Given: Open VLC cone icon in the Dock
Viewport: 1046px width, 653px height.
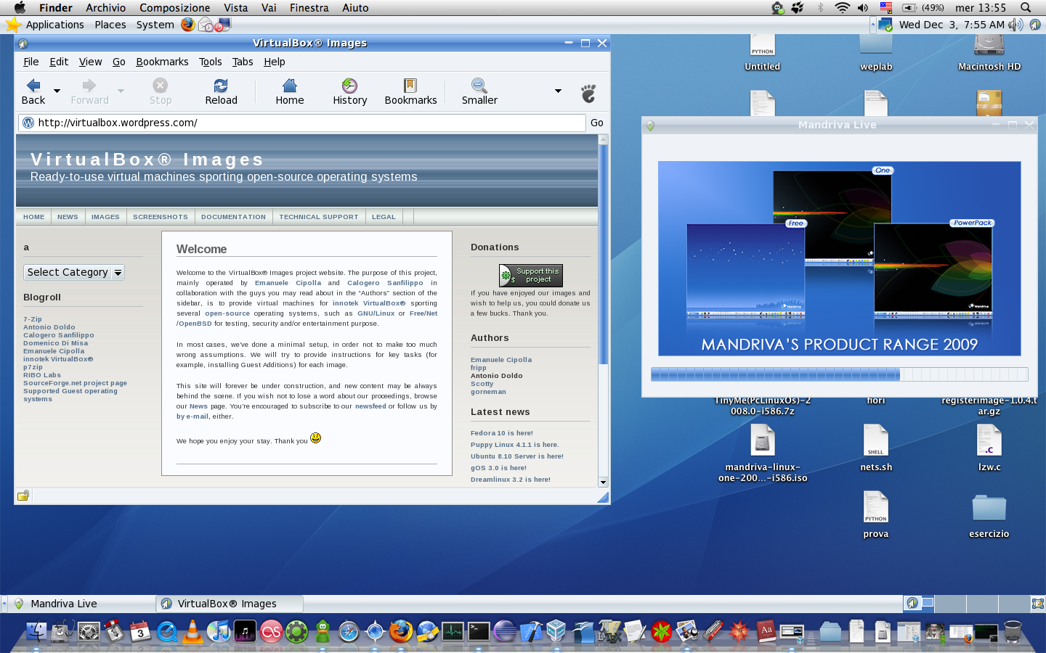Looking at the screenshot, I should pyautogui.click(x=192, y=631).
